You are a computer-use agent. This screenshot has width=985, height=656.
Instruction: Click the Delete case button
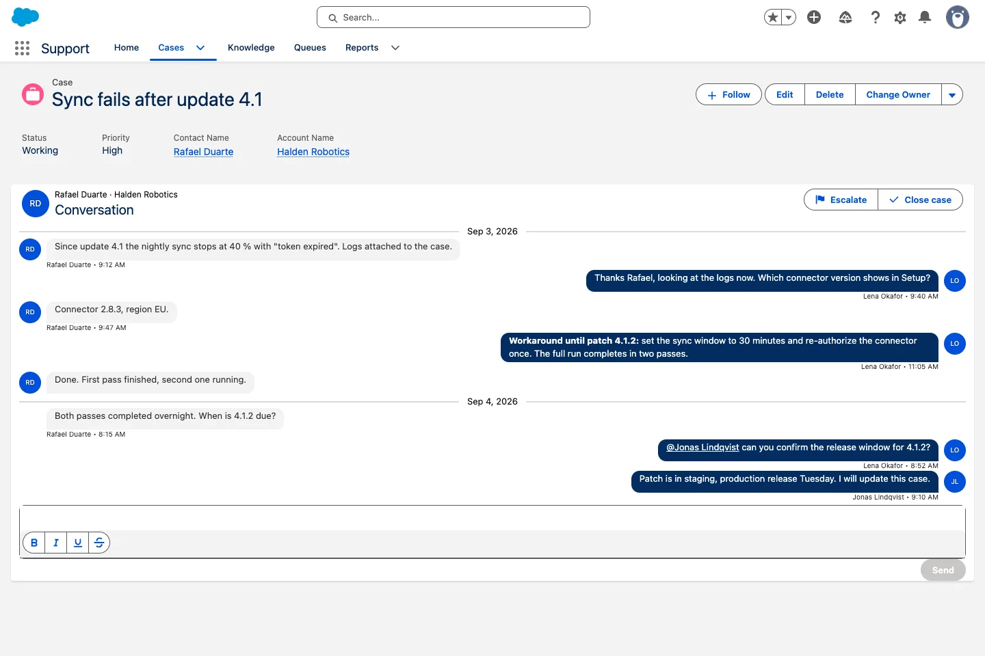pos(830,95)
